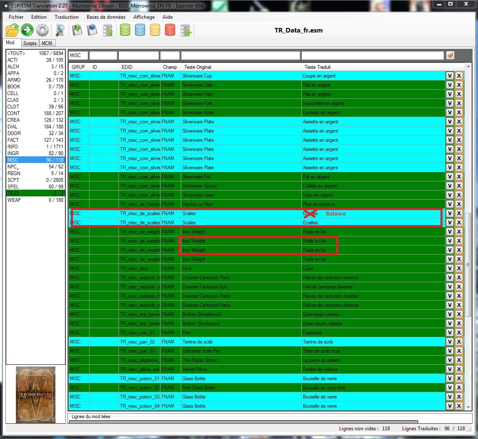The height and width of the screenshot is (439, 478).
Task: Open the Bases de données menu
Action: pos(106,17)
